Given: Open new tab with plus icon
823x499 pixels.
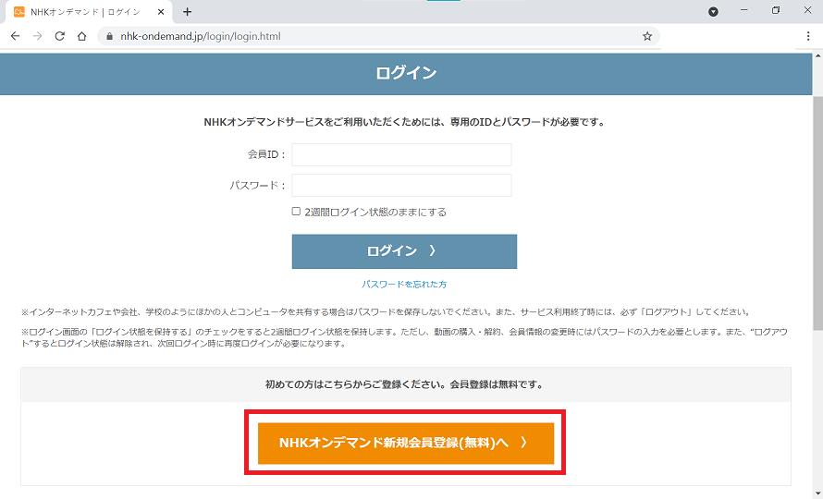Looking at the screenshot, I should point(187,11).
